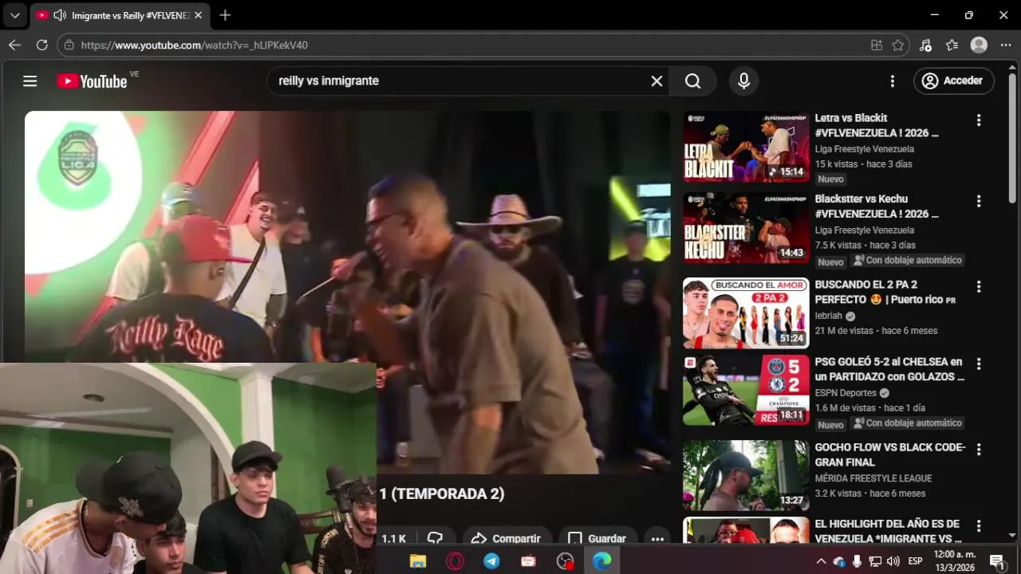Image resolution: width=1021 pixels, height=574 pixels.
Task: Dislike the video
Action: (x=435, y=538)
